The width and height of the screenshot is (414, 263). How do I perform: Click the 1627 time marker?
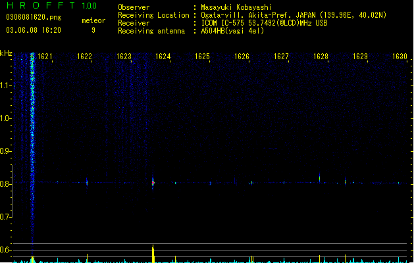coord(281,57)
